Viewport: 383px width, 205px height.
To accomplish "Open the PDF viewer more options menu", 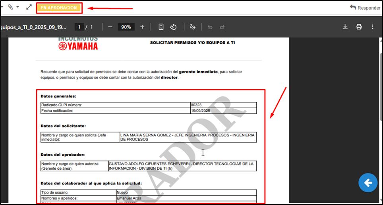I will click(372, 27).
